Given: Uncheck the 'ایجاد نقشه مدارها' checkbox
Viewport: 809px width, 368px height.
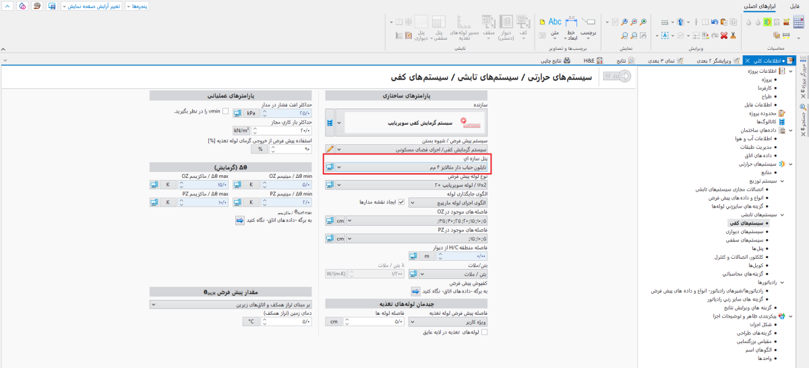Looking at the screenshot, I should point(402,202).
